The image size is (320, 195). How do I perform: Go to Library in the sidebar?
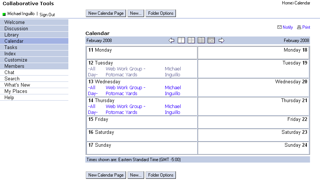tap(11, 35)
